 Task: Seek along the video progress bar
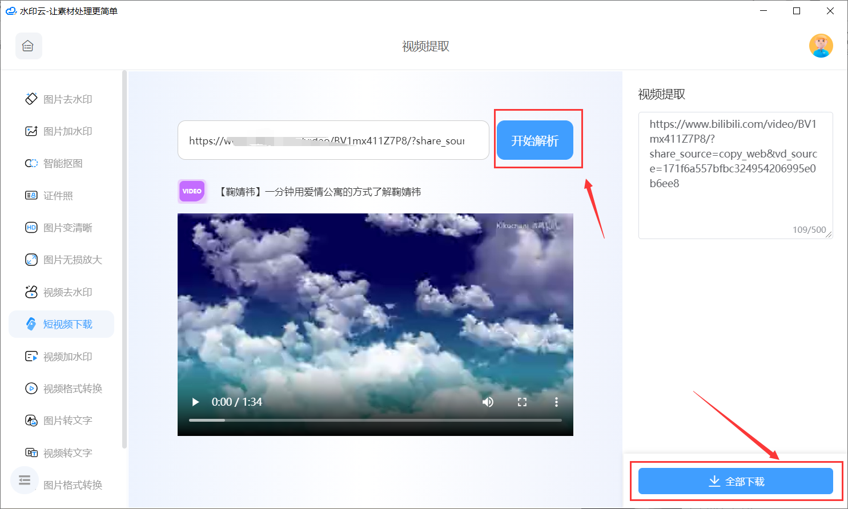click(375, 420)
